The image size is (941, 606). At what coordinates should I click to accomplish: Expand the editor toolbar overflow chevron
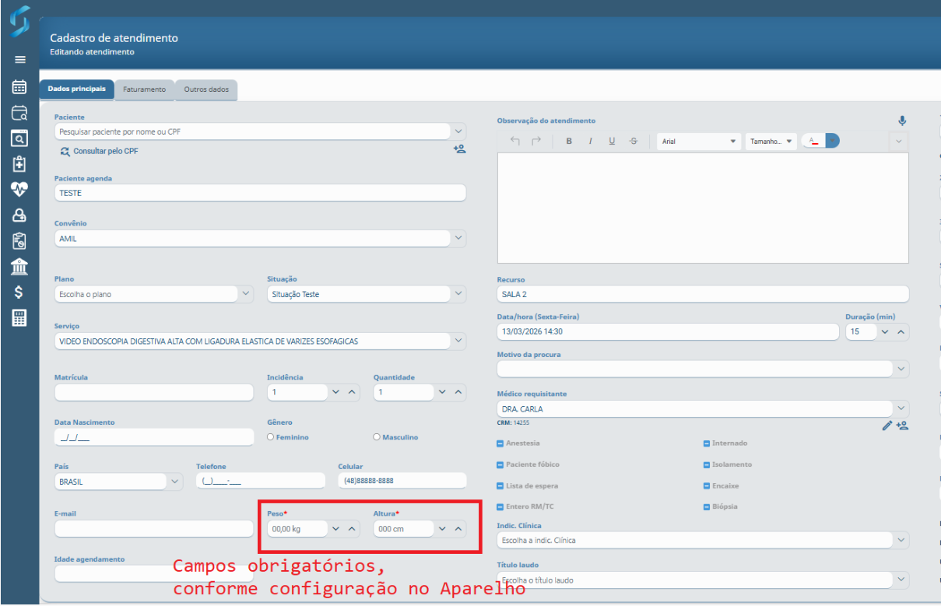pos(899,142)
